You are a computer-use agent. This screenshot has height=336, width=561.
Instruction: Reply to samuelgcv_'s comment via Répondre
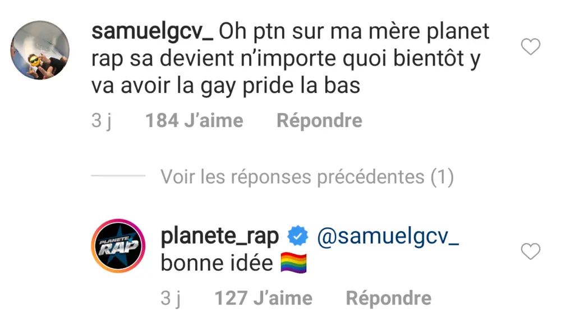319,120
